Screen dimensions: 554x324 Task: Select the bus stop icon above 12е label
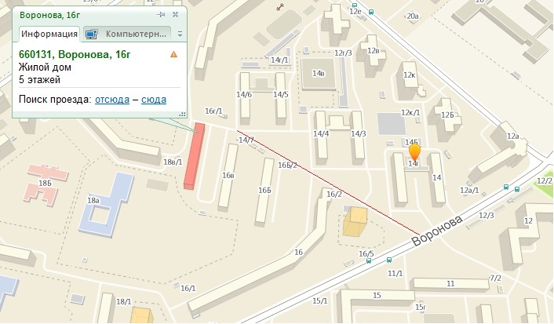355,5
